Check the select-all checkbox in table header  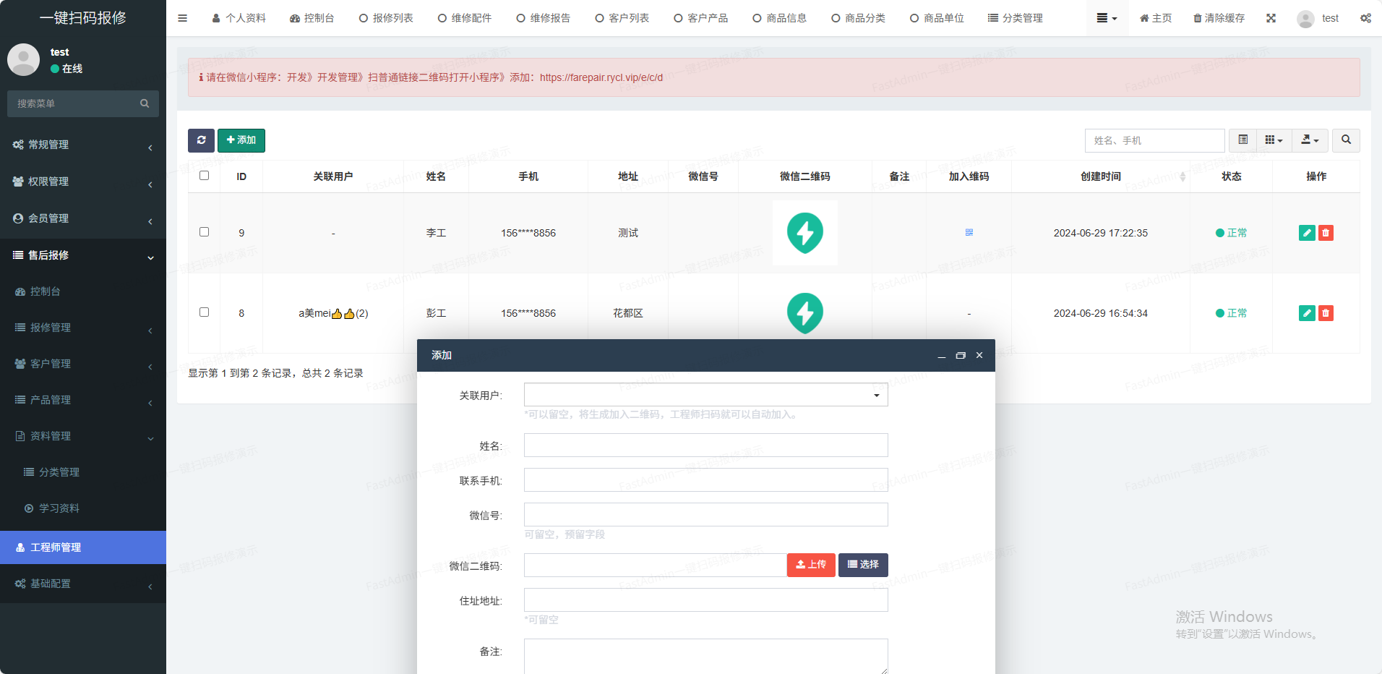tap(205, 176)
